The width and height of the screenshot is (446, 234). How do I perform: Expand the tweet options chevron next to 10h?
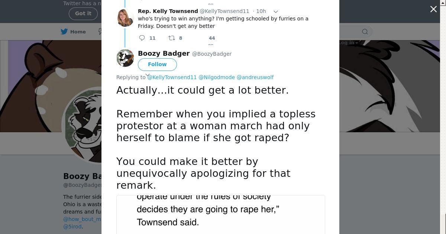276,12
